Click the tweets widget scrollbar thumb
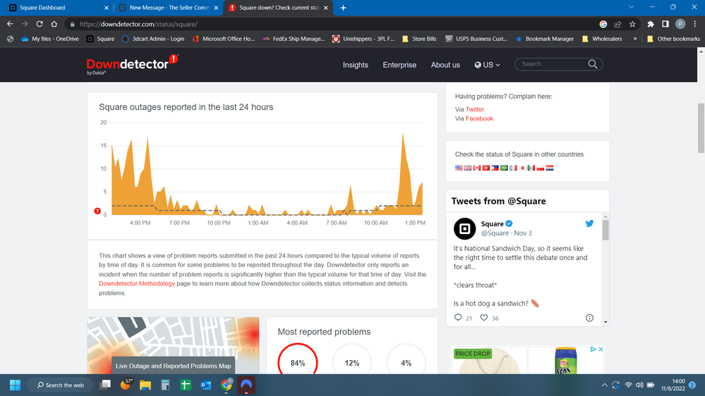The image size is (705, 396). point(605,230)
